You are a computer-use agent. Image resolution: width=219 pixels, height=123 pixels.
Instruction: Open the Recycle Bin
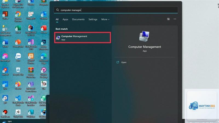point(18,71)
